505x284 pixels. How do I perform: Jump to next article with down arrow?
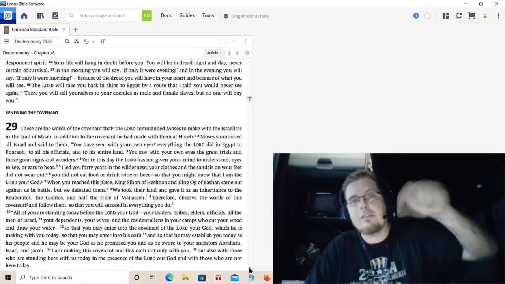(x=237, y=53)
